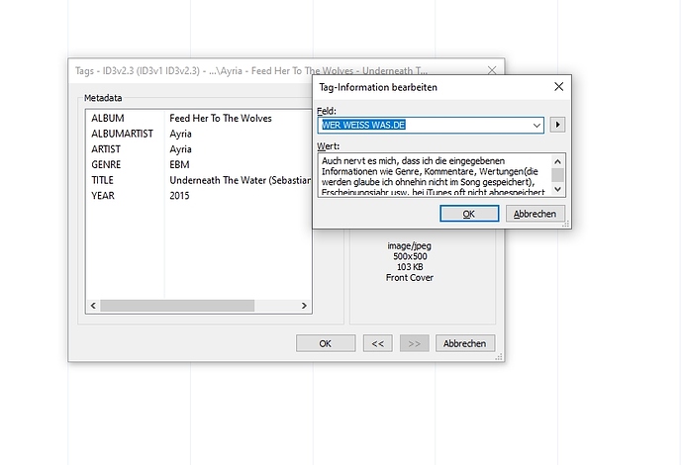
Task: Select the ALBUM metadata row
Action: [x=199, y=118]
